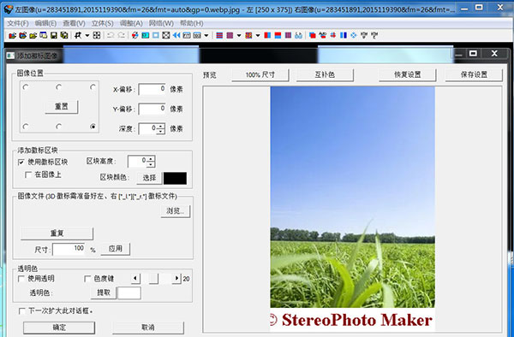
Task: Select the Side-by-Side red/blue halves icon
Action: 267,35
